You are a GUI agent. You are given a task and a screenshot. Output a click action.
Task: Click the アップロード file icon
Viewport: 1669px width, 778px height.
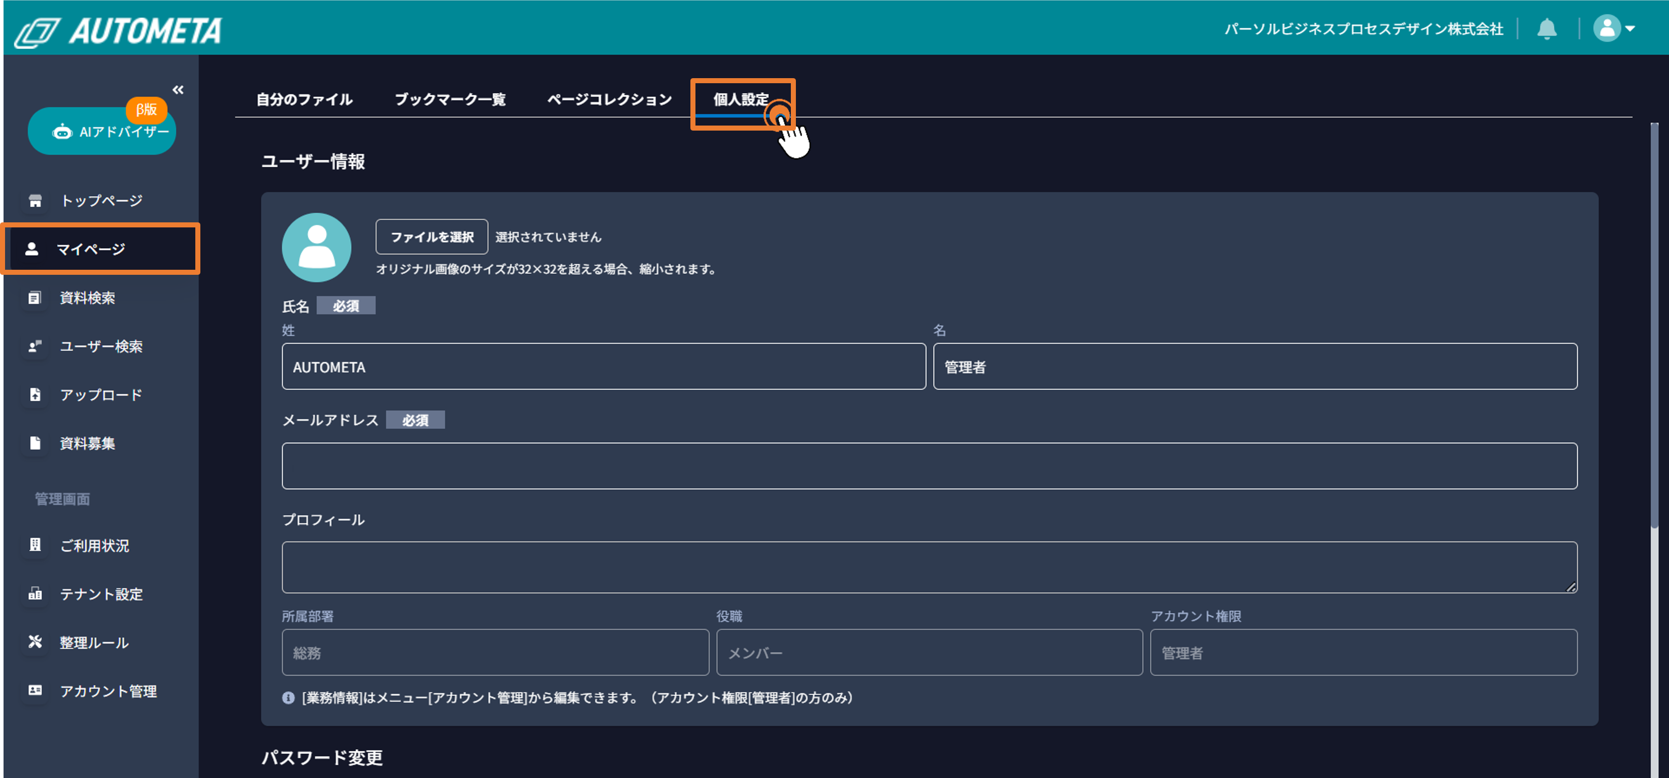coord(35,395)
